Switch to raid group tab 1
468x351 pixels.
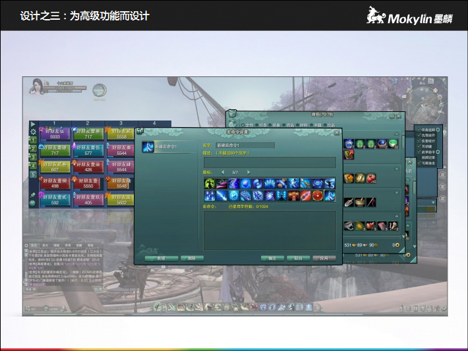[x=32, y=140]
